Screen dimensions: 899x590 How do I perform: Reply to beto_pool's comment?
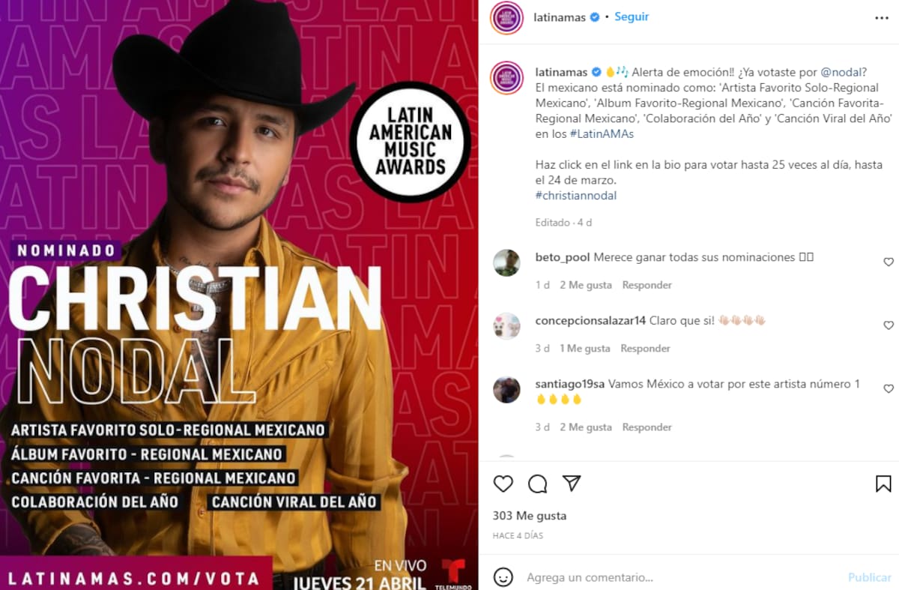[x=647, y=285]
